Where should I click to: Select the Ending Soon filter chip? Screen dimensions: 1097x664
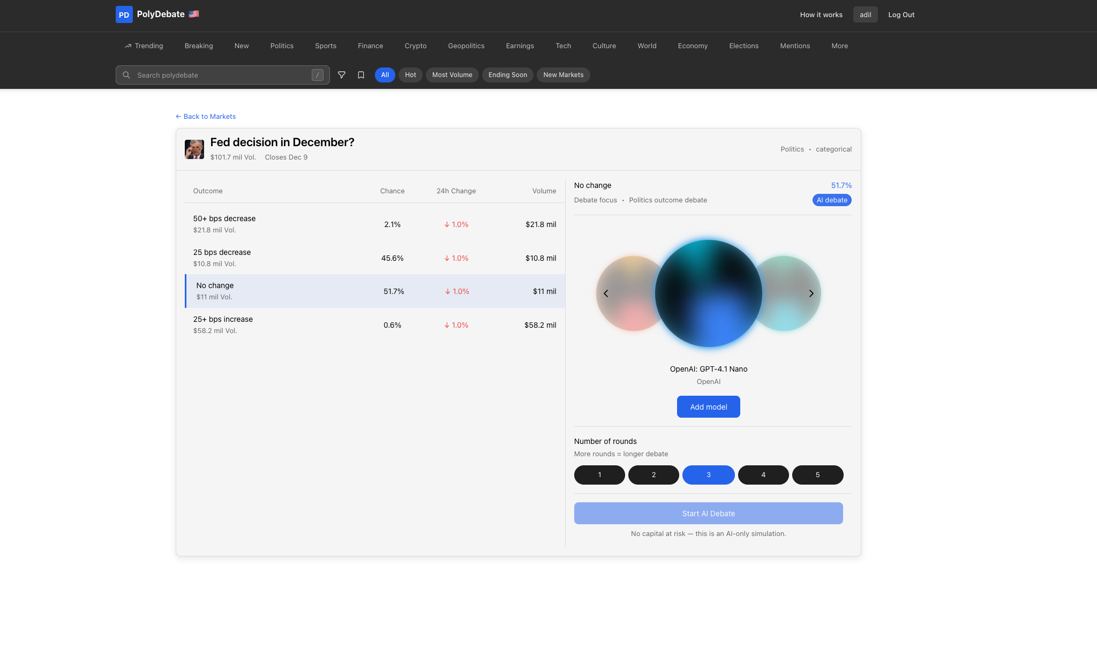pos(507,75)
